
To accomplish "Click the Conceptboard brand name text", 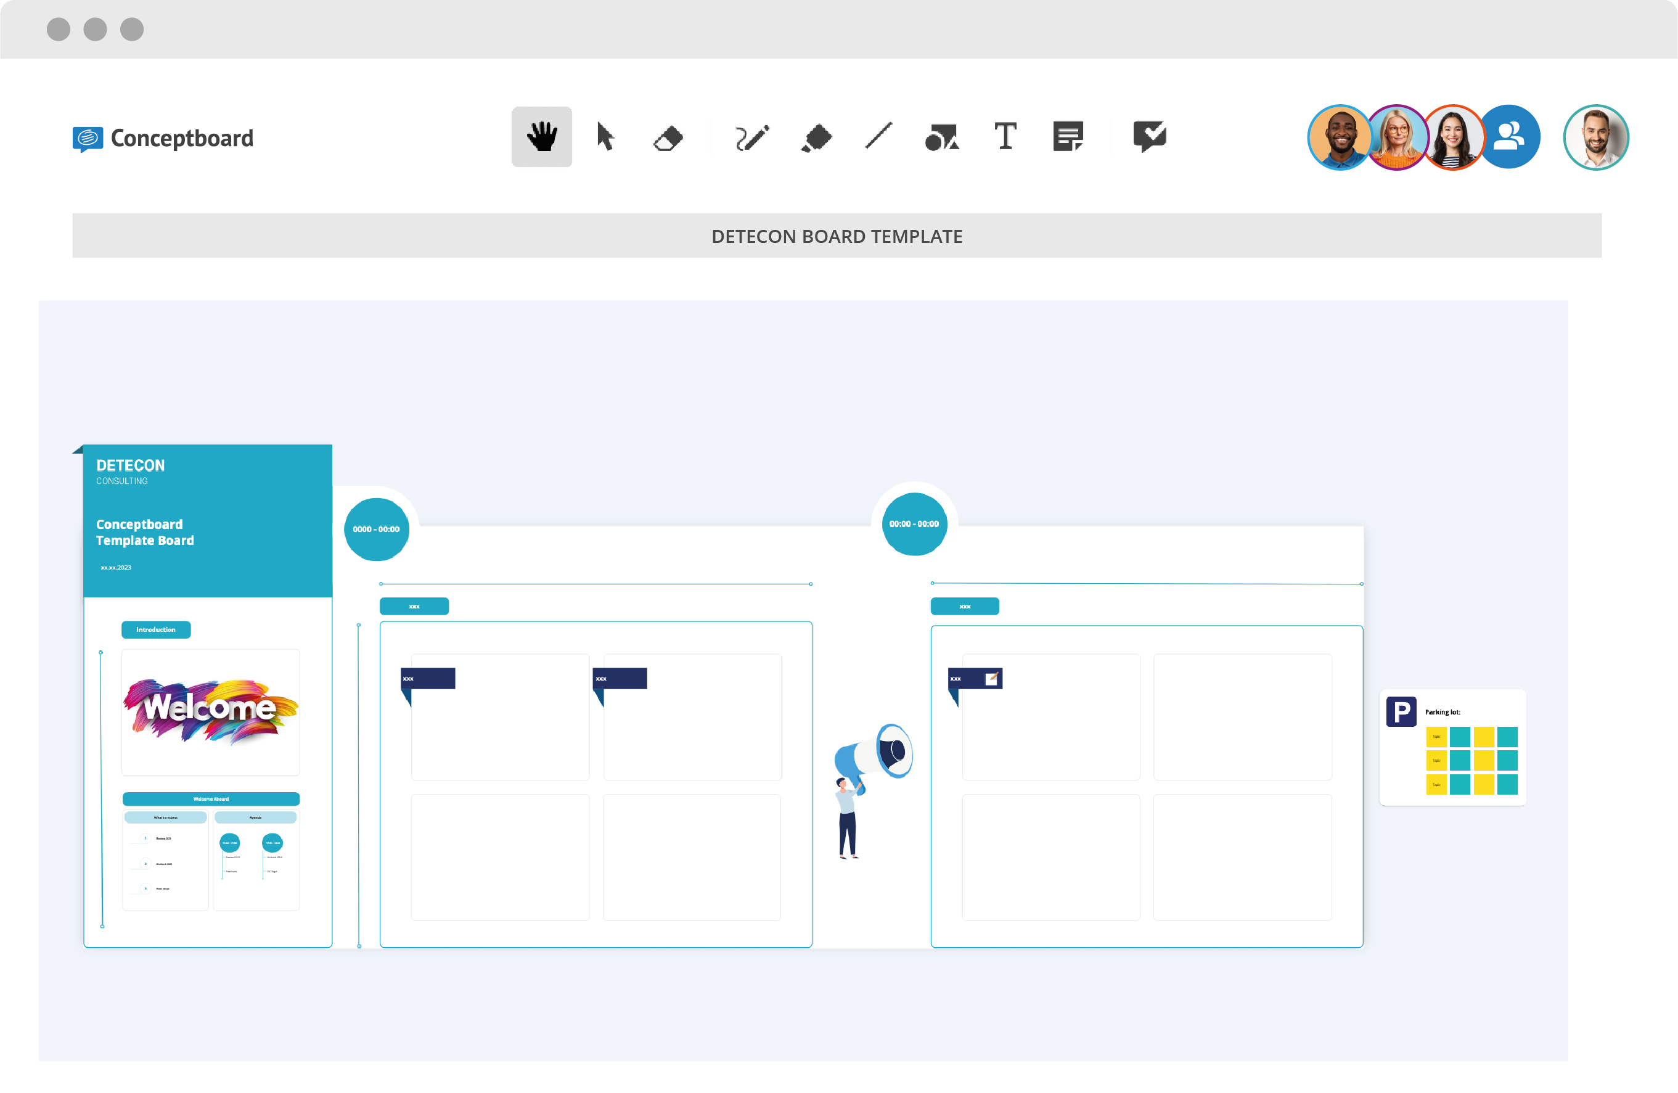I will 182,138.
